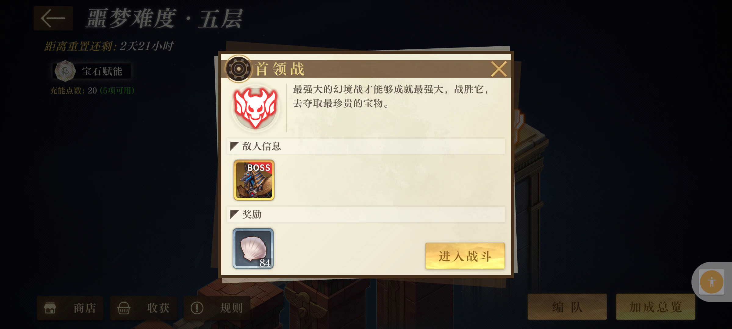Image resolution: width=732 pixels, height=329 pixels.
Task: Click the round gear emblem by 首领战
Action: (239, 69)
